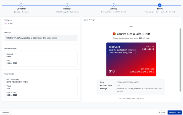Image resolution: width=183 pixels, height=115 pixels.
Task: Click the $10 amount on the gift card
Action: [112, 71]
